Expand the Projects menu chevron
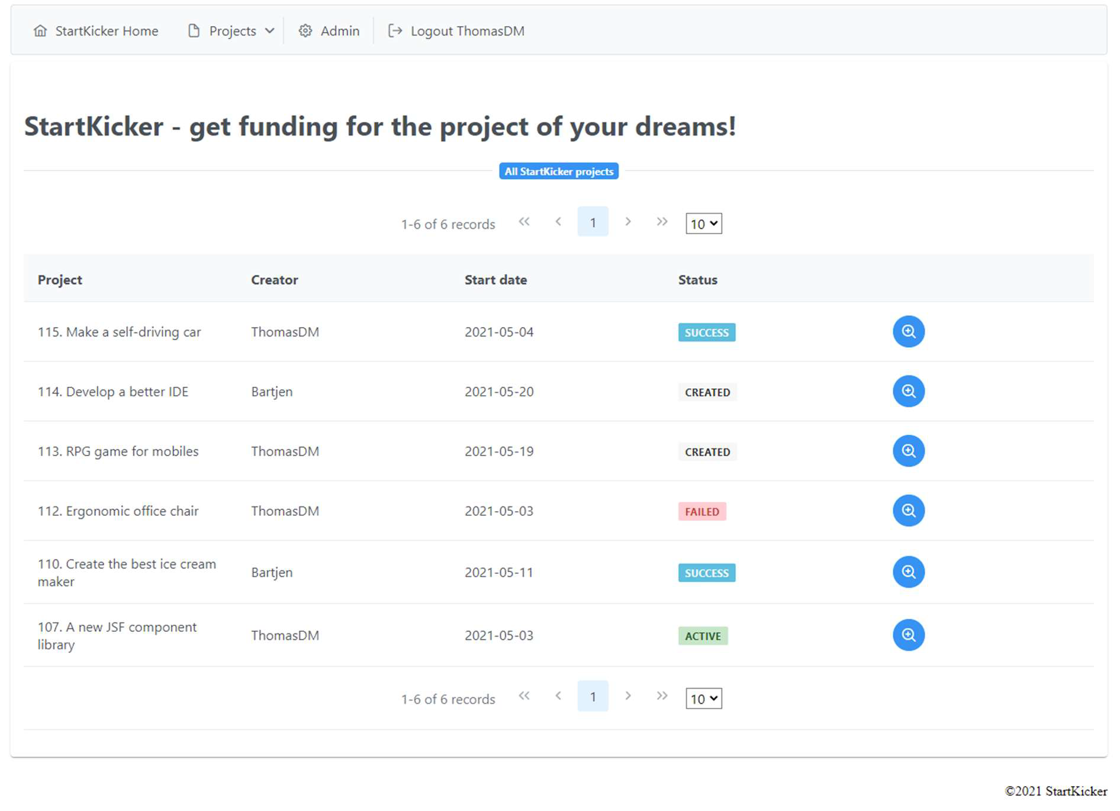Viewport: 1120px width, 811px height. point(269,31)
